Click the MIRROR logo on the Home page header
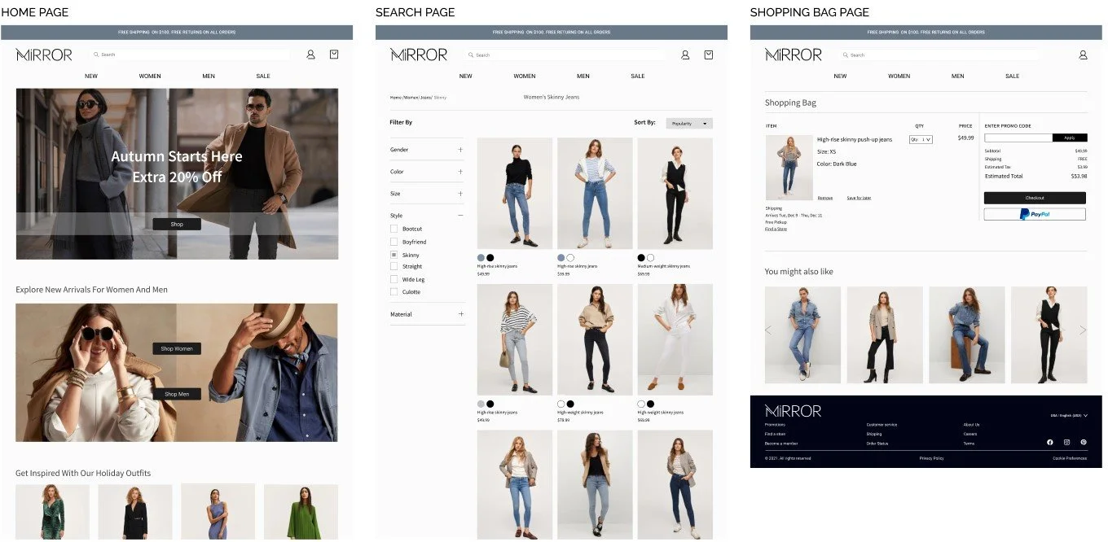The height and width of the screenshot is (542, 1108). click(x=44, y=55)
